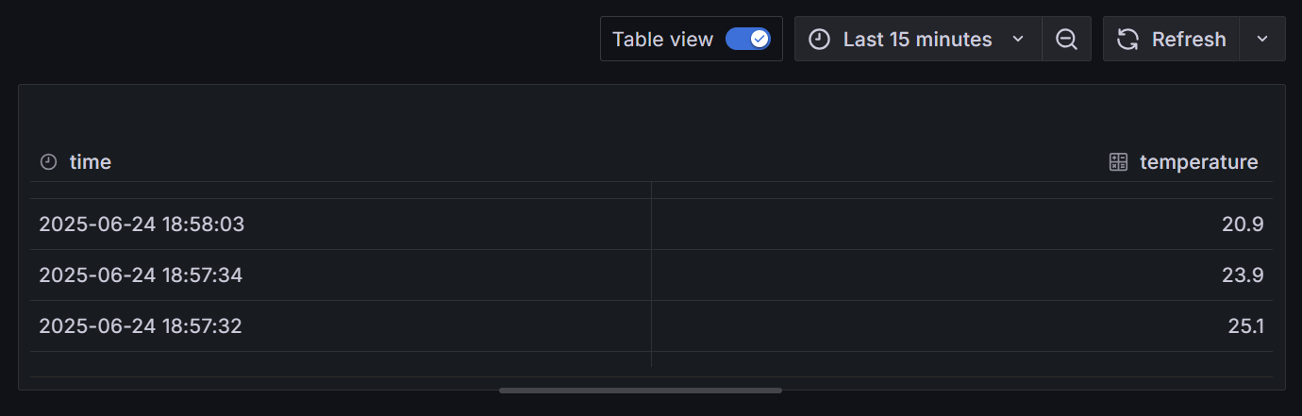Select the 23.9 temperature value
This screenshot has width=1302, height=416.
click(1245, 275)
